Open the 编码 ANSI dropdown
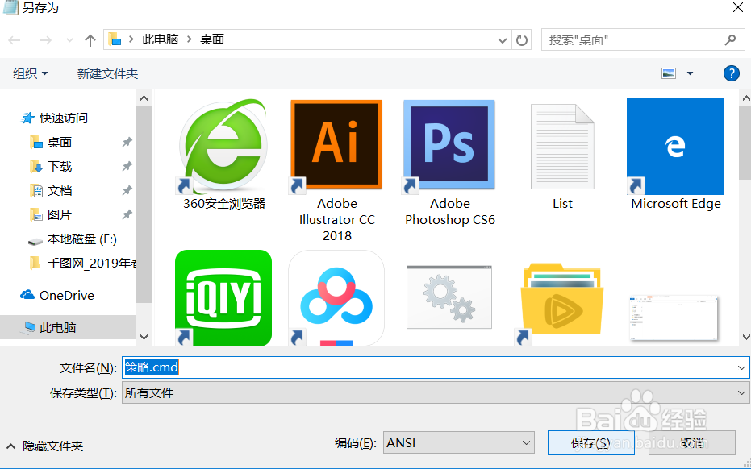Image resolution: width=751 pixels, height=469 pixels. coord(459,442)
